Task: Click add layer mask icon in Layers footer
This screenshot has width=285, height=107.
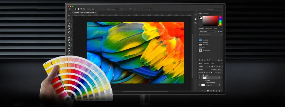Action: pyautogui.click(x=208, y=91)
